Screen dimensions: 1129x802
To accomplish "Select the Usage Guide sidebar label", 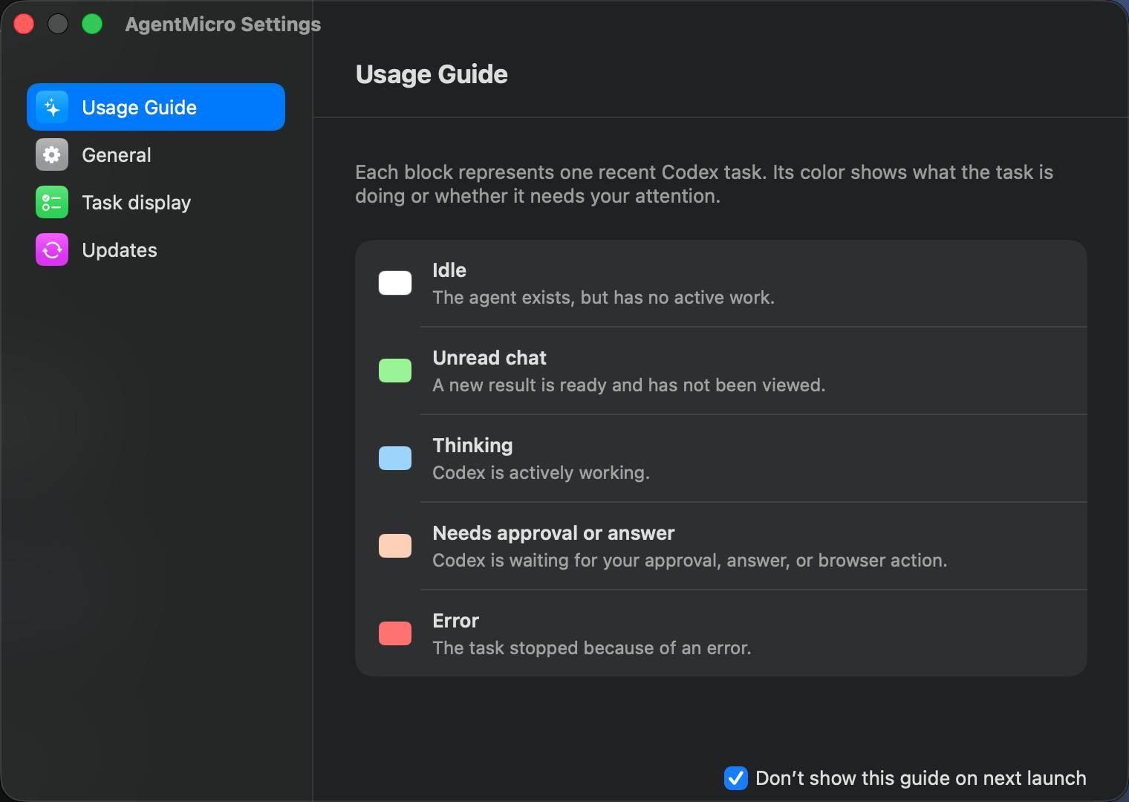I will pos(139,108).
